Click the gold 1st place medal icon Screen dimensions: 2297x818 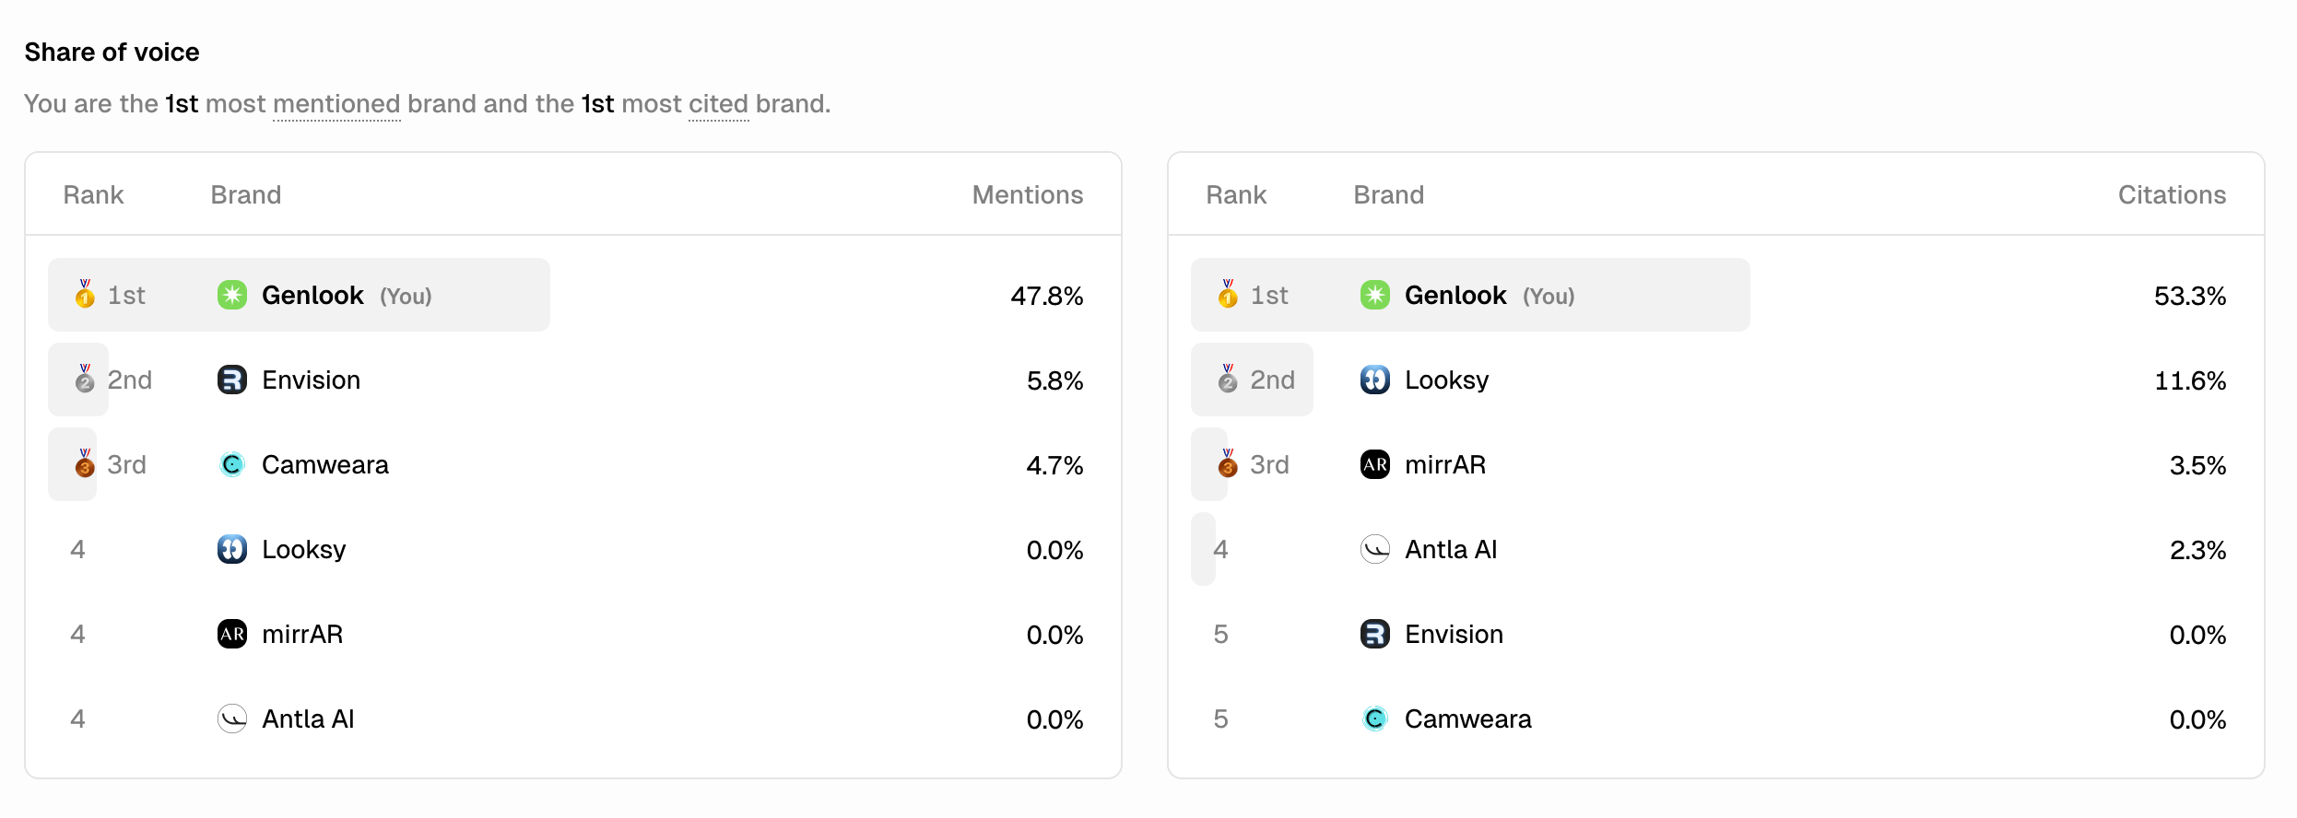point(84,295)
